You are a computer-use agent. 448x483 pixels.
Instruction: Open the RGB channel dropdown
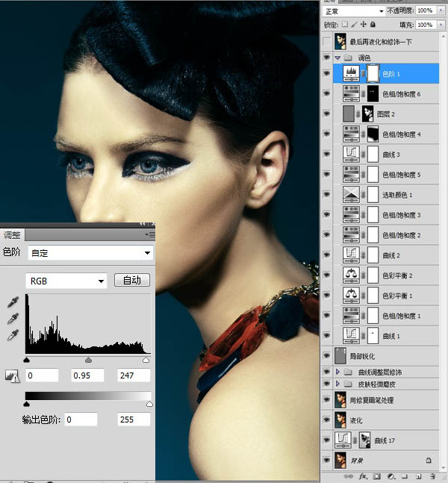tap(66, 281)
